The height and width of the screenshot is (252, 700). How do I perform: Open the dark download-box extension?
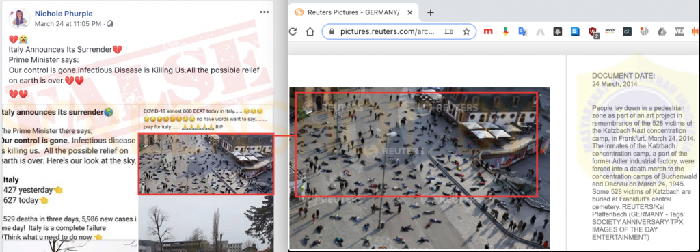[558, 31]
